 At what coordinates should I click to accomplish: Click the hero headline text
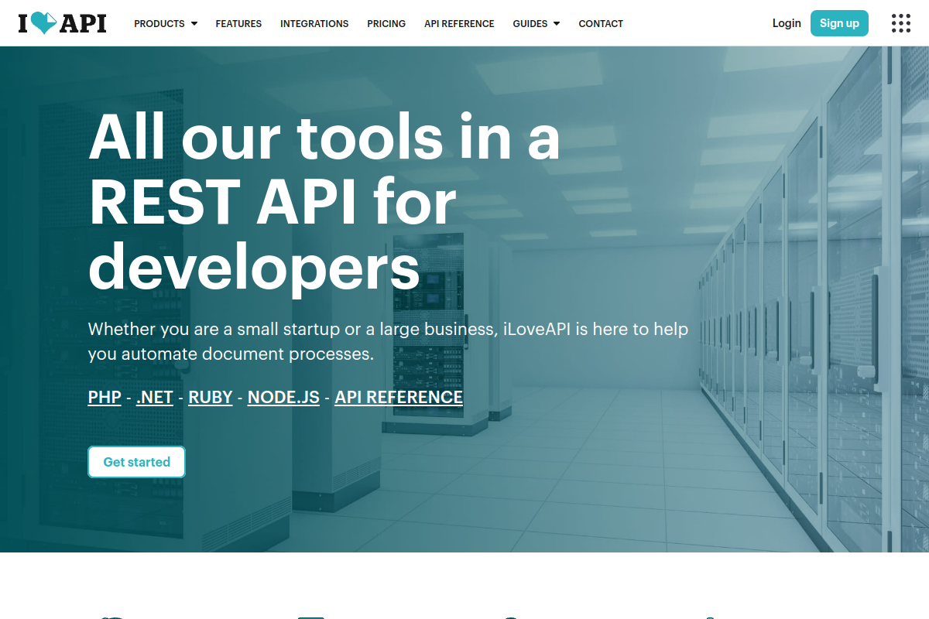coord(324,202)
